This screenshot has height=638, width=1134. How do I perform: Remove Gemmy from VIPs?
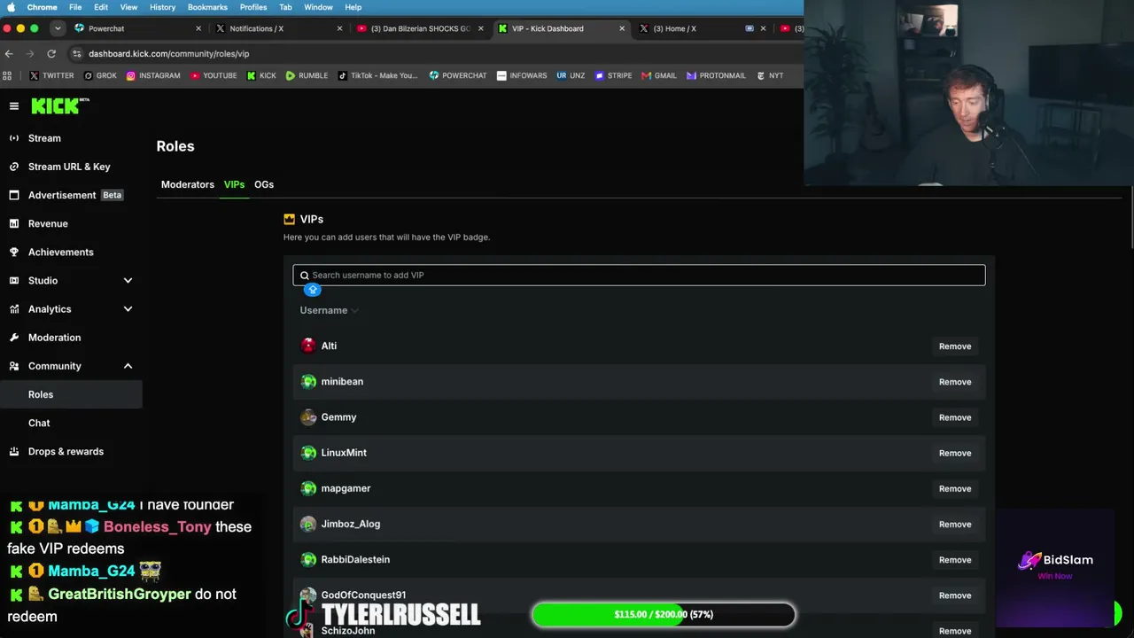pos(955,417)
